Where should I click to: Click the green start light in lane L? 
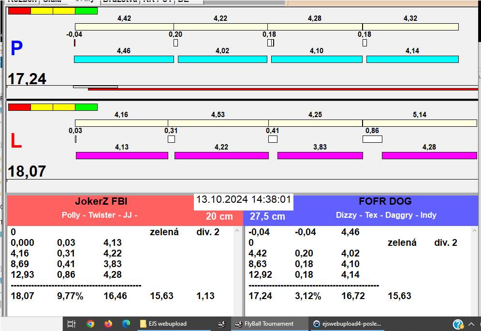coord(86,107)
